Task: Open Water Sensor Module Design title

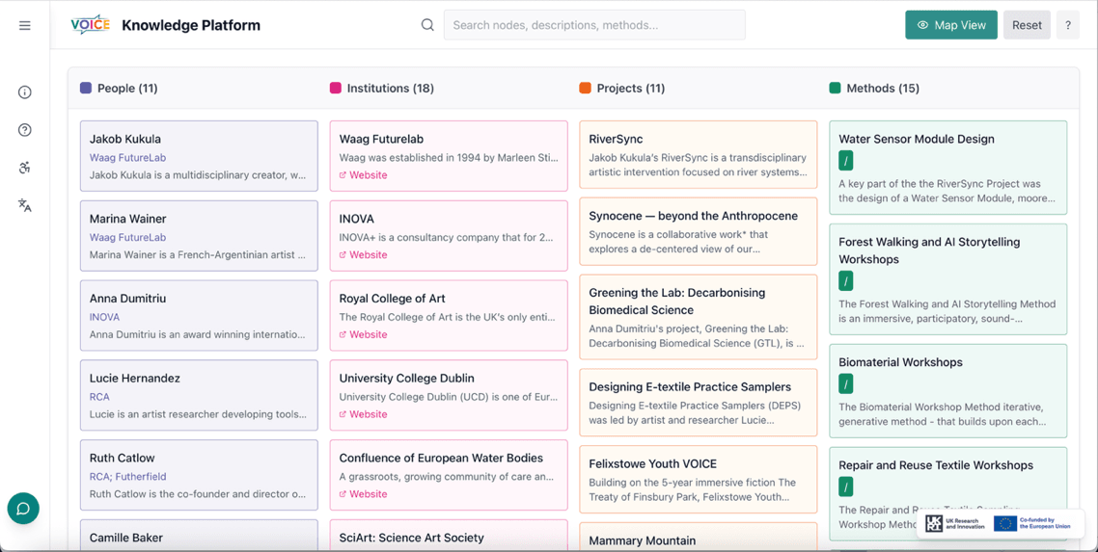Action: point(916,139)
